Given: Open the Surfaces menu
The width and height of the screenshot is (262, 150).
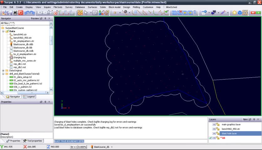Looking at the screenshot, I should (x=92, y=7).
